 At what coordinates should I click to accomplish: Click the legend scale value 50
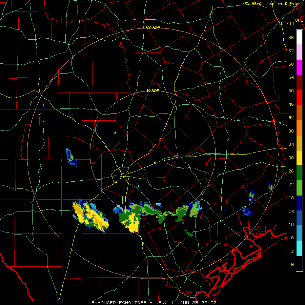[x=291, y=90]
